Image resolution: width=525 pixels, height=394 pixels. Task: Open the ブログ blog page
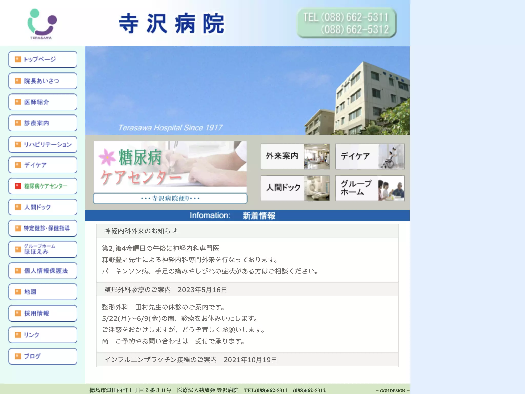(x=43, y=356)
